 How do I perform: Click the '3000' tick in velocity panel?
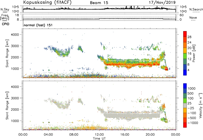15,98
